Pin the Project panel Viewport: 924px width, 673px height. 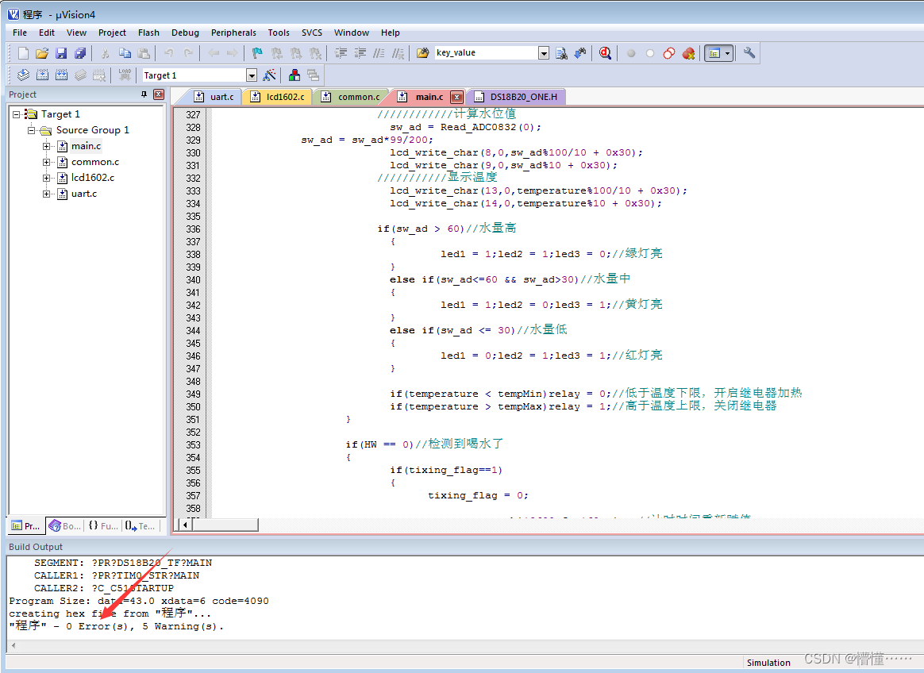click(x=144, y=94)
